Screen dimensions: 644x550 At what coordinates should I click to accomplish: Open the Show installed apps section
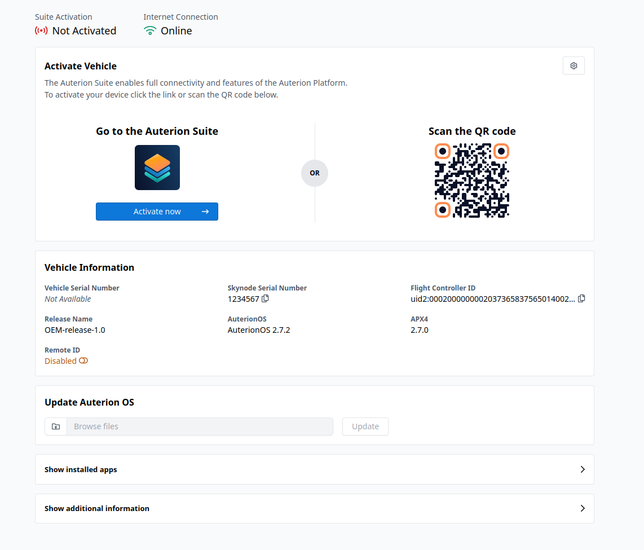click(315, 469)
